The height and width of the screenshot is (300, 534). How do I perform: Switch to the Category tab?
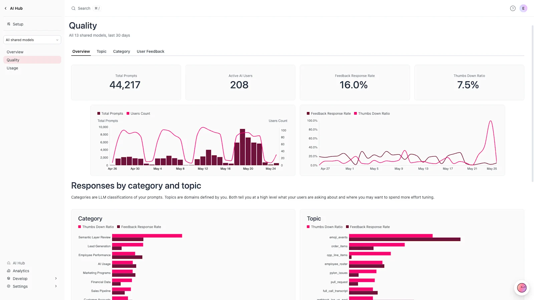coord(121,51)
